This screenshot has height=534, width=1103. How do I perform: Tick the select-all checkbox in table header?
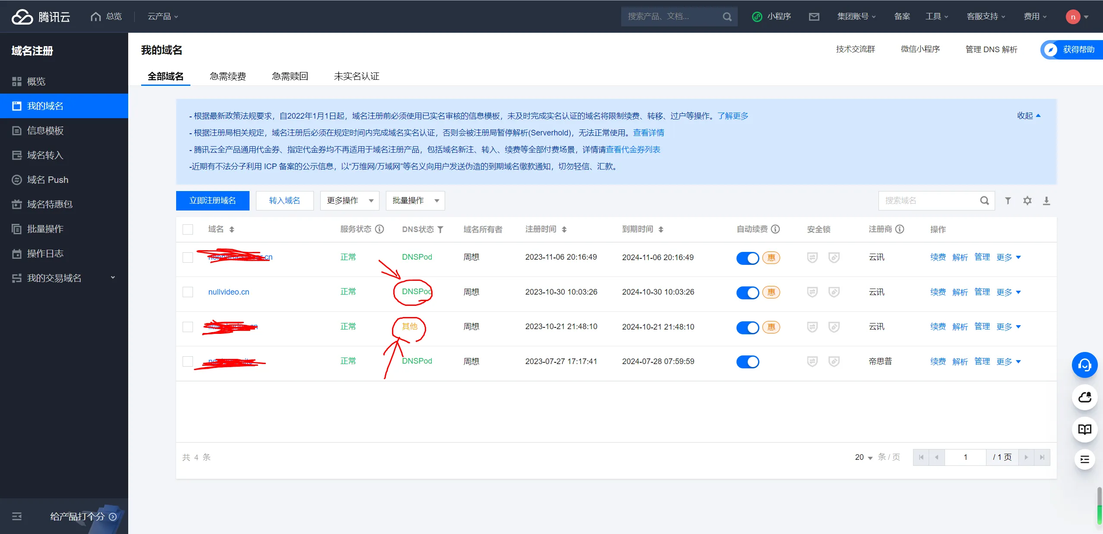[188, 229]
